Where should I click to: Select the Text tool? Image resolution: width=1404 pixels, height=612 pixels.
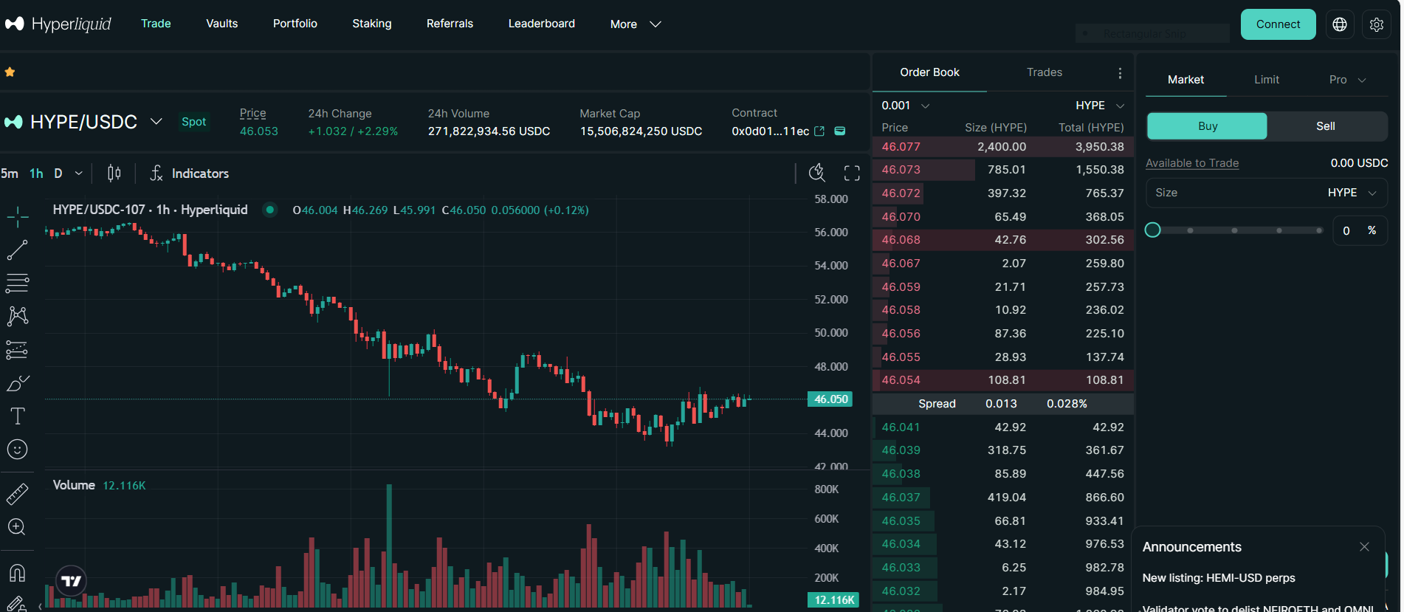tap(17, 416)
